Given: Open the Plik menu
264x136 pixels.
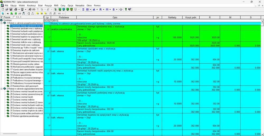Looking at the screenshot, I should [7, 6].
